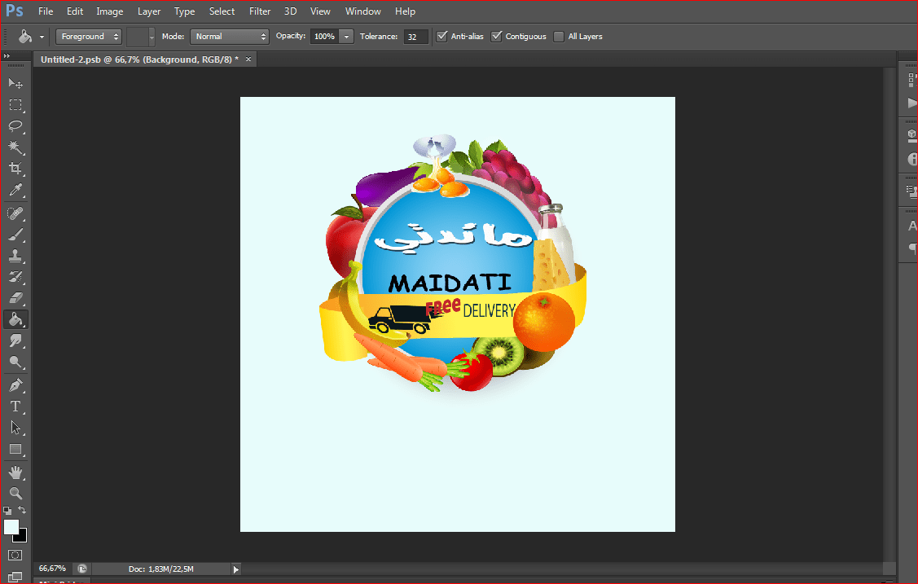Uncheck the Contiguous option

(x=497, y=36)
